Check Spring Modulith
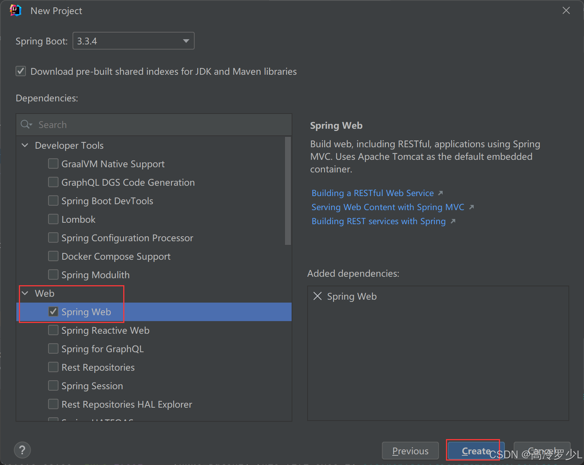This screenshot has width=584, height=465. click(53, 274)
